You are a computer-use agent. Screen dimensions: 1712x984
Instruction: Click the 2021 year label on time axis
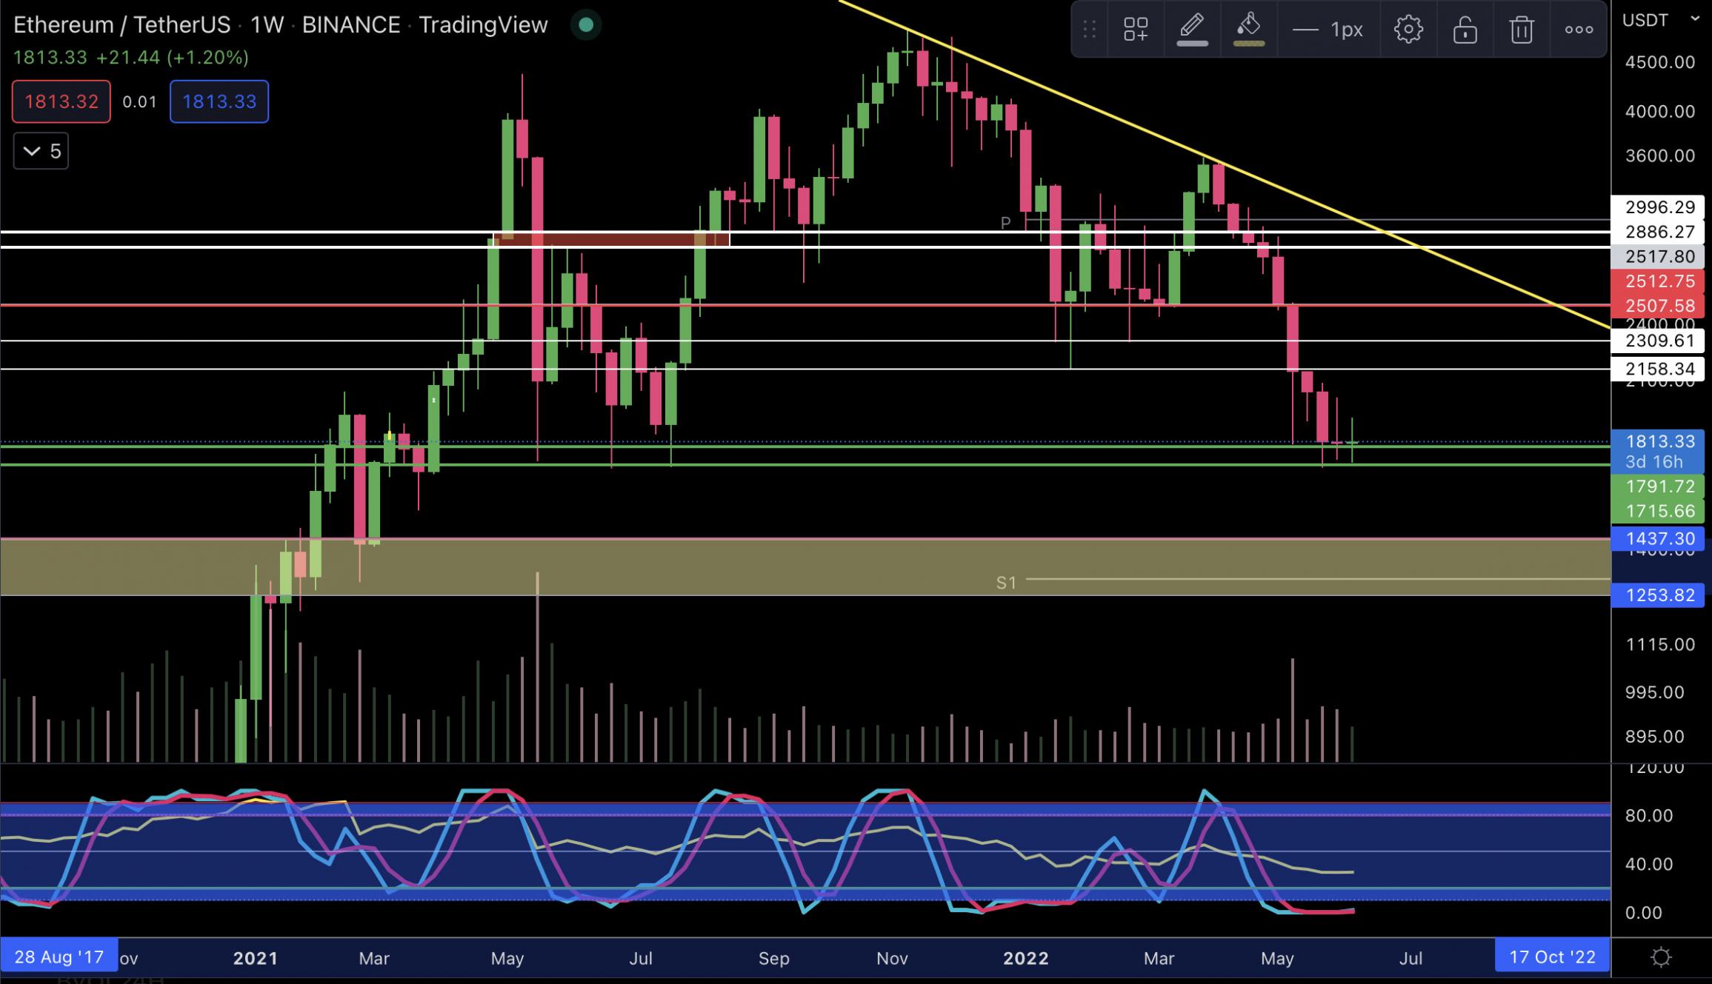pyautogui.click(x=255, y=958)
